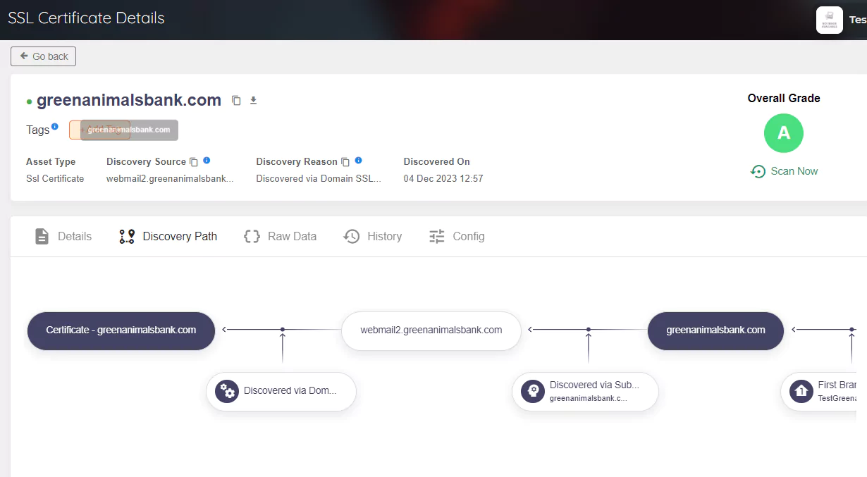This screenshot has height=477, width=867.
Task: Copy the Discovery Reason text
Action: click(x=345, y=162)
